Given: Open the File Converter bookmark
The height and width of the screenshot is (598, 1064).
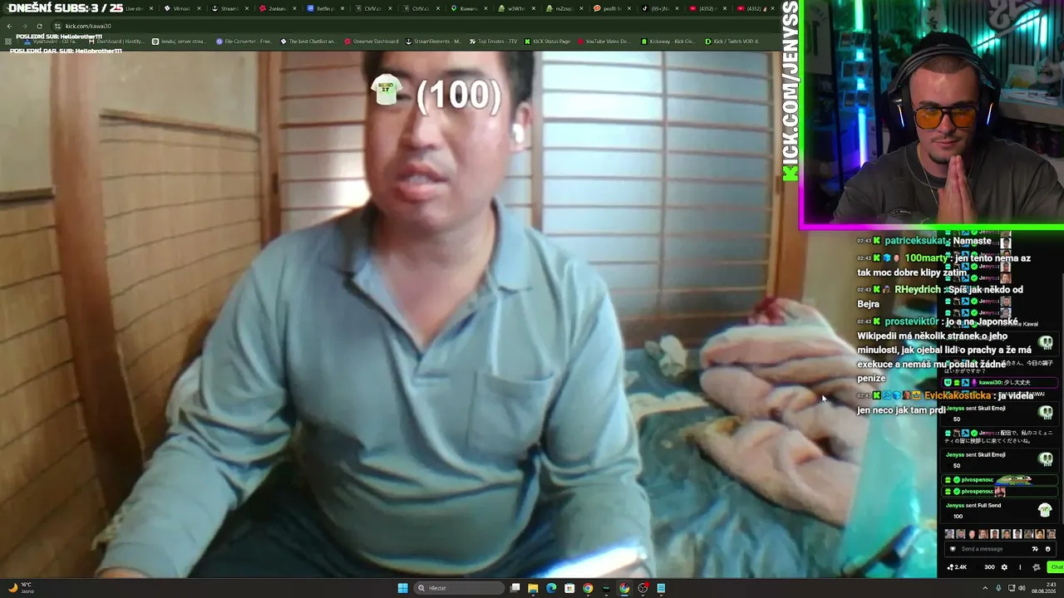Looking at the screenshot, I should coord(244,42).
